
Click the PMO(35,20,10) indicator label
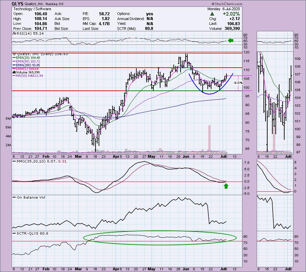[41, 161]
